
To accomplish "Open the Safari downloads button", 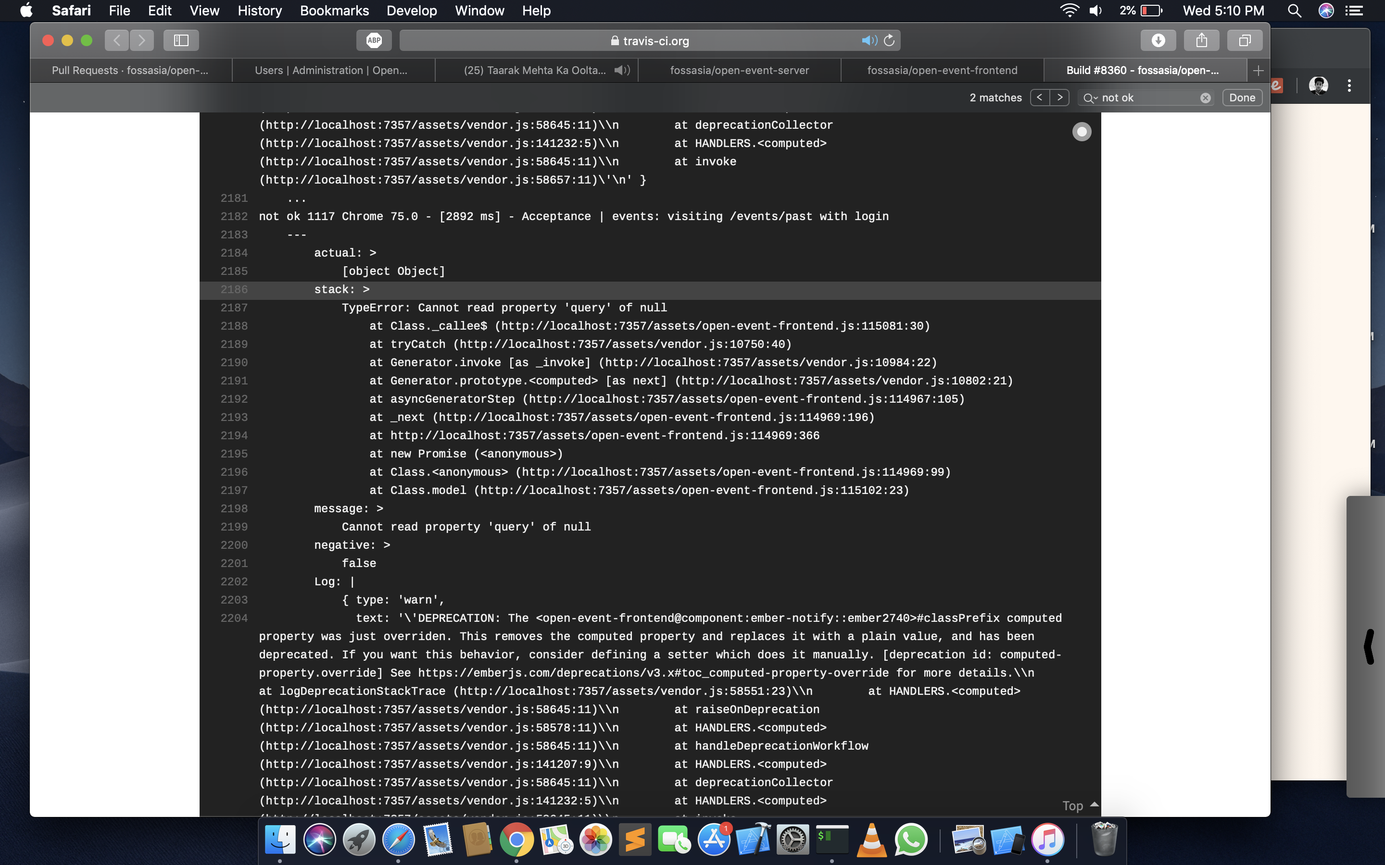I will [x=1158, y=40].
